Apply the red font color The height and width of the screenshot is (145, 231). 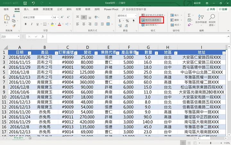(x=59, y=24)
